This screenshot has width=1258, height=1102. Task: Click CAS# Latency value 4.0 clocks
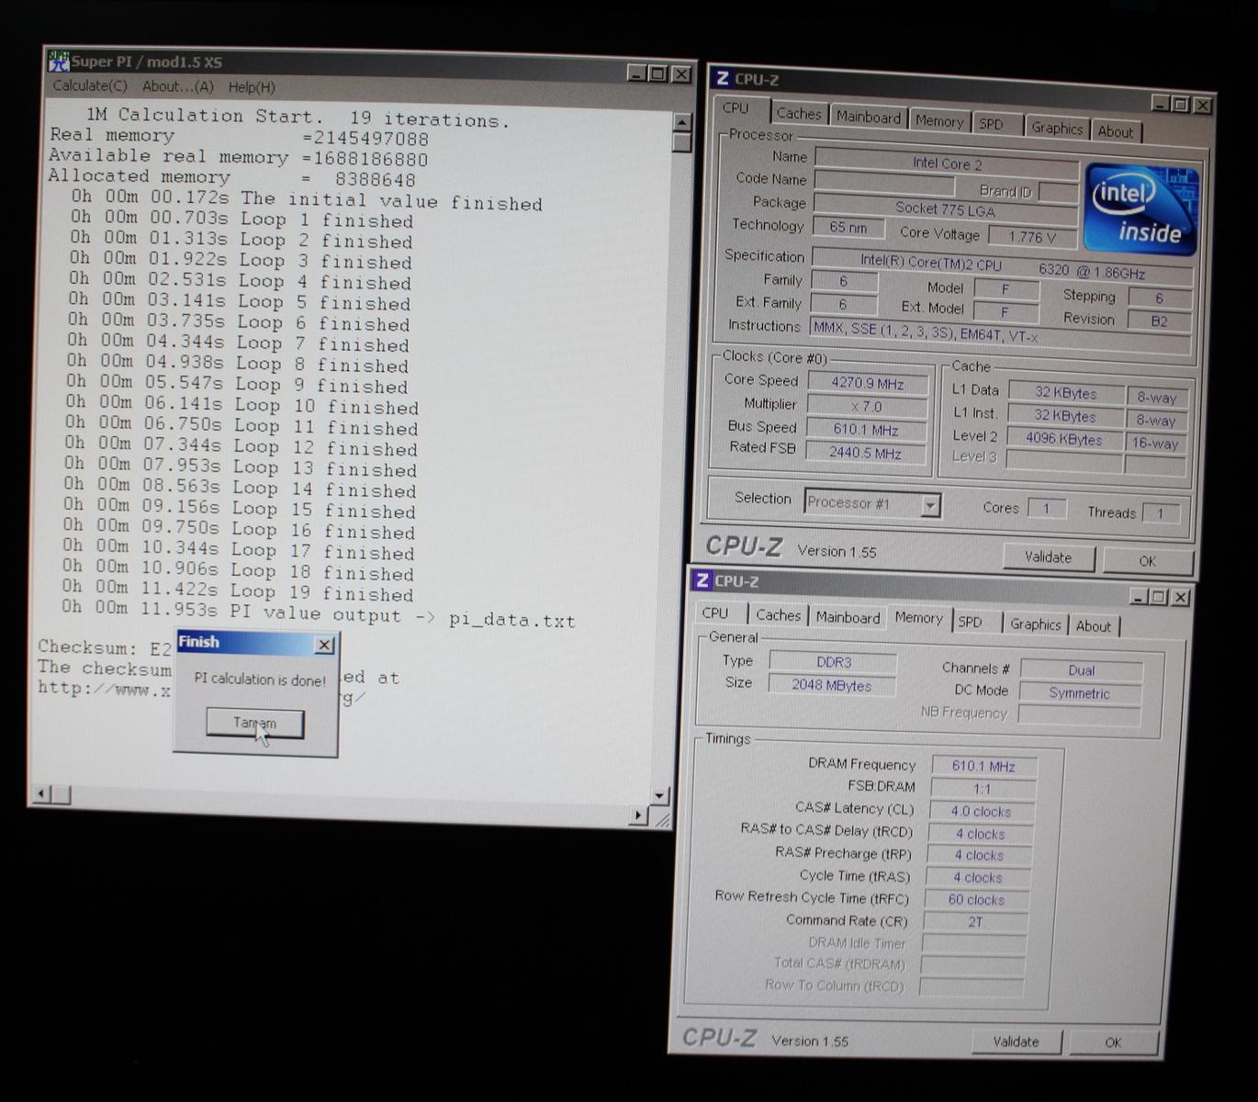coord(981,812)
